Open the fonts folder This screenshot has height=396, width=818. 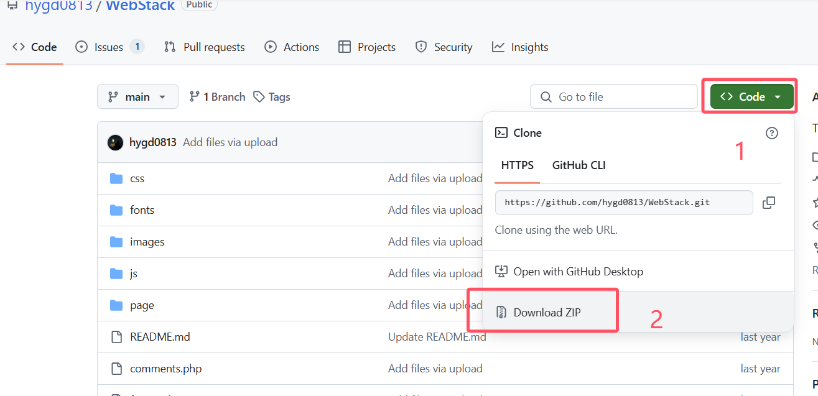pos(142,210)
